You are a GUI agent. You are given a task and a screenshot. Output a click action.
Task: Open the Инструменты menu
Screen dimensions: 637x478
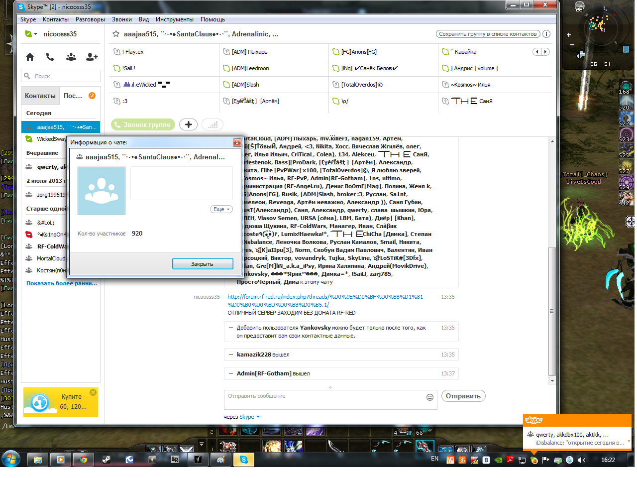point(175,19)
